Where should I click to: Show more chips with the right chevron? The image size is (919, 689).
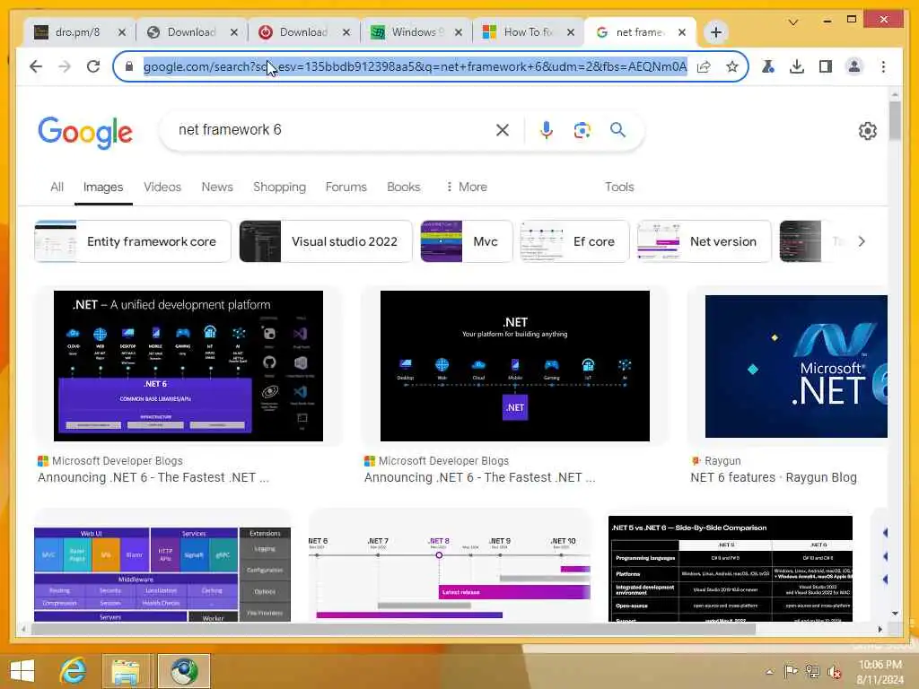pos(862,241)
